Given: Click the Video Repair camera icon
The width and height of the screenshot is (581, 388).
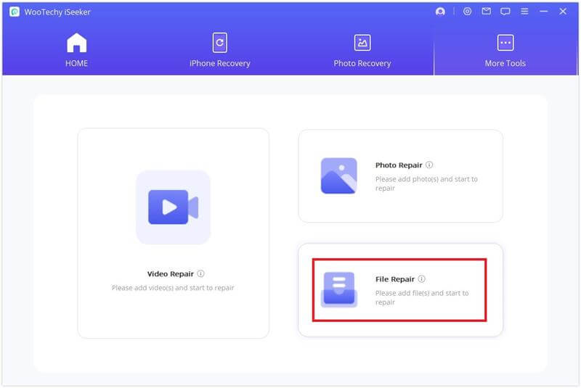Looking at the screenshot, I should coord(173,207).
